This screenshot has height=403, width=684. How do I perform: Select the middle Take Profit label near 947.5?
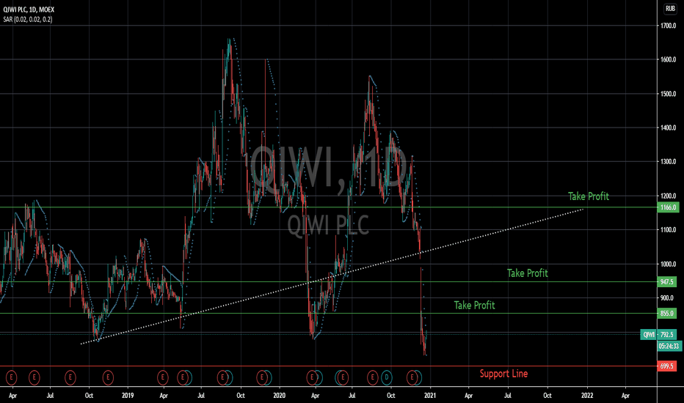527,273
